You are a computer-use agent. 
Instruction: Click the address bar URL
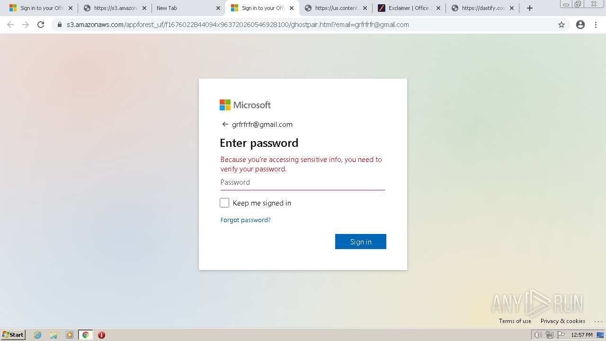[238, 25]
